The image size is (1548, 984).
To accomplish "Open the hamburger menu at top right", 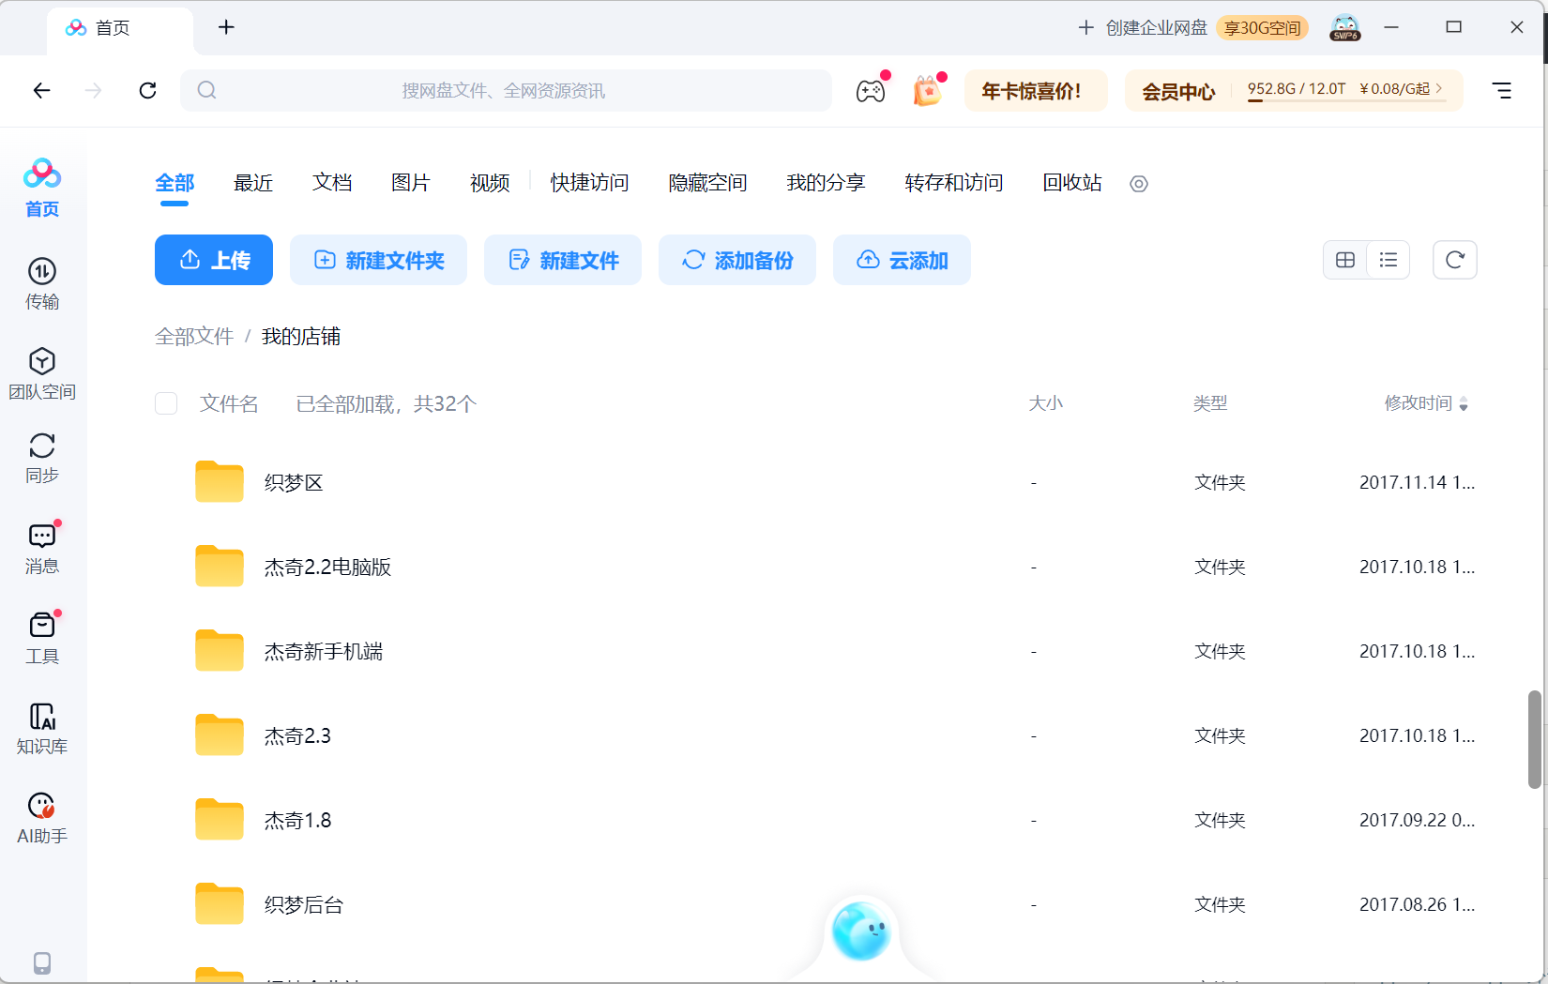I will 1502,90.
